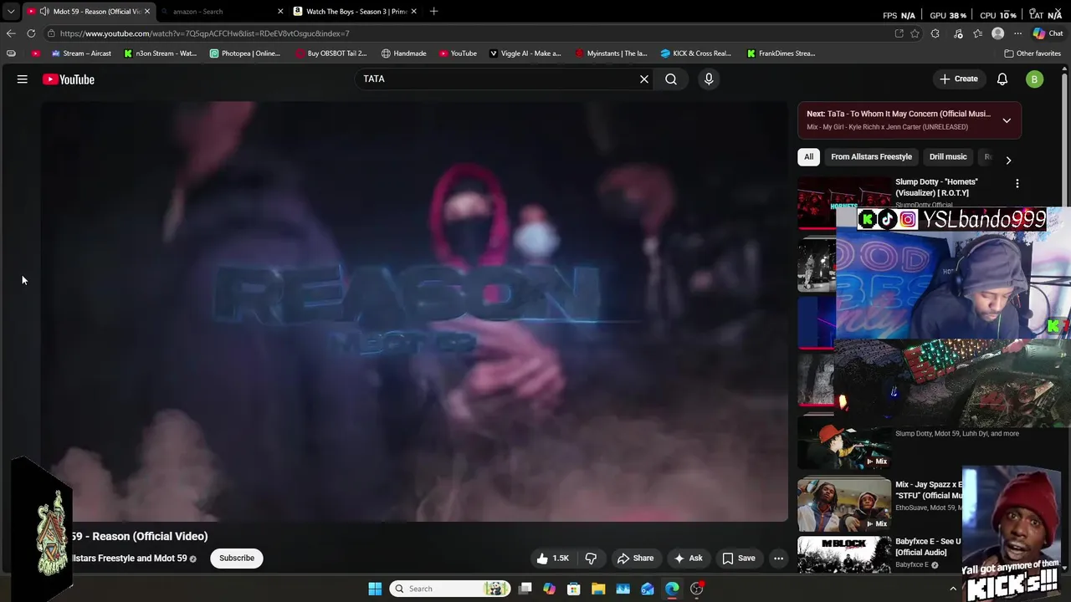Open File Explorer from taskbar
This screenshot has width=1071, height=602.
[598, 589]
